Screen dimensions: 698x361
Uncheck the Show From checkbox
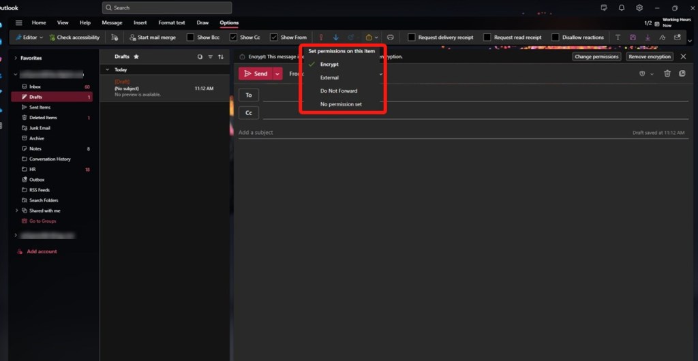(x=273, y=37)
